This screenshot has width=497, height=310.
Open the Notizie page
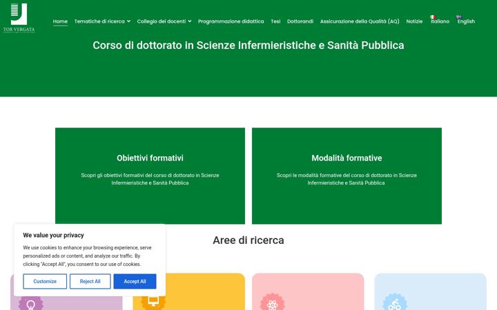coord(414,21)
